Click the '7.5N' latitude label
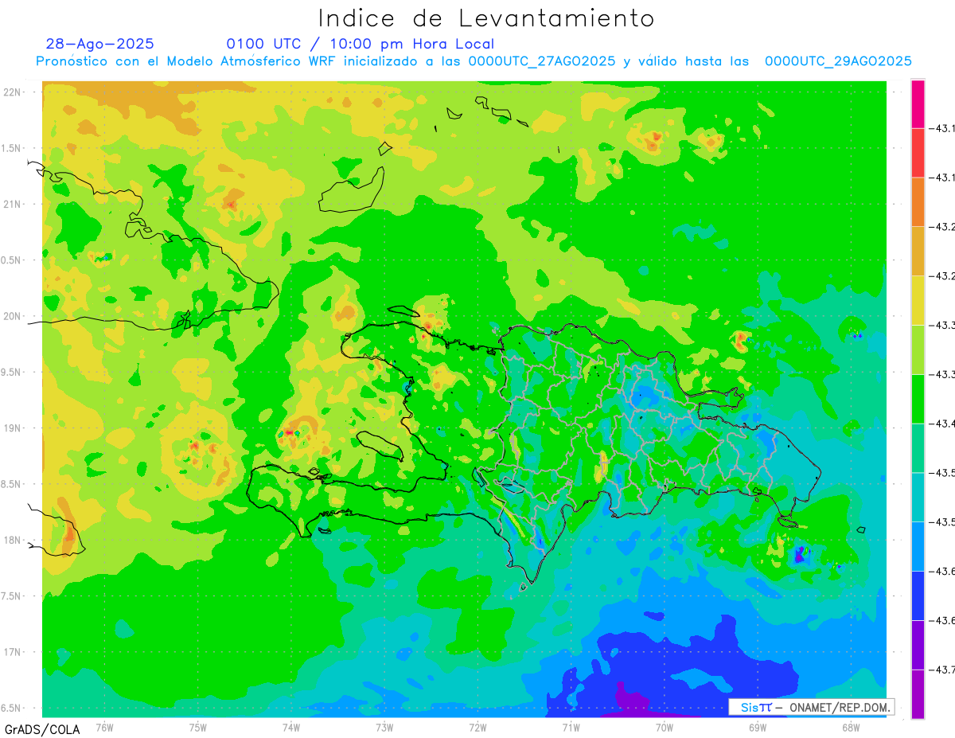 tap(12, 596)
